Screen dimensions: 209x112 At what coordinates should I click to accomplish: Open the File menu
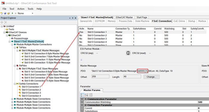(4, 9)
